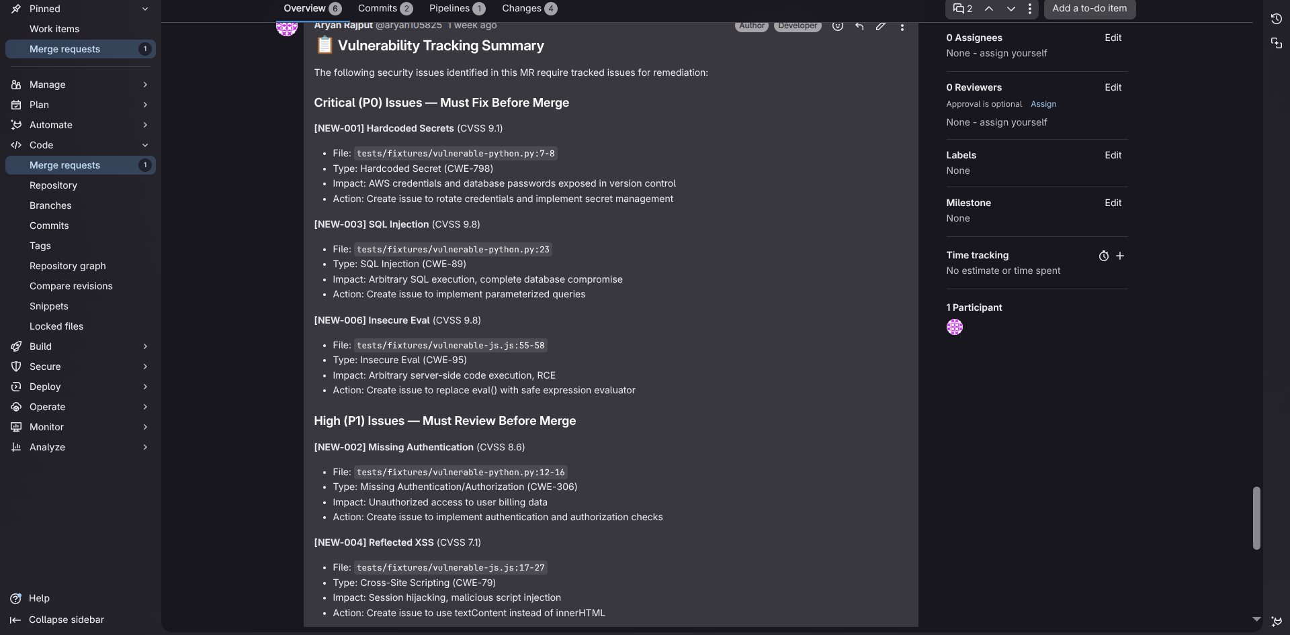Switch to the Commits tab

click(384, 9)
